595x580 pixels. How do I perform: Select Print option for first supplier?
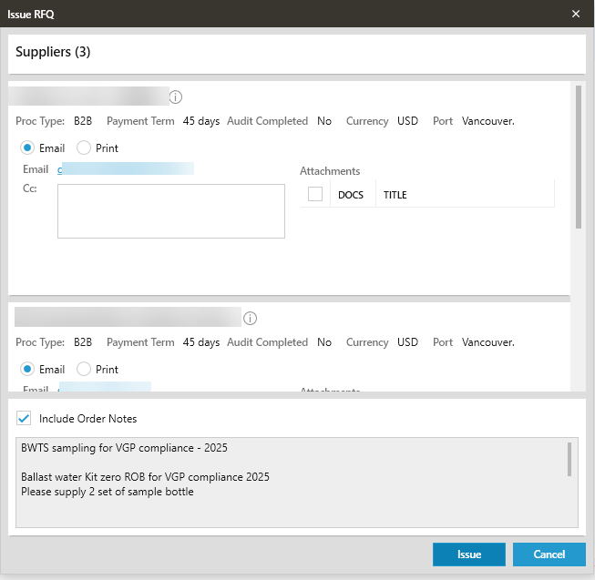click(x=84, y=148)
